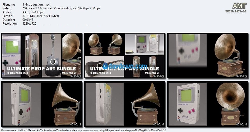Click the AMT logo in the corner
The height and width of the screenshot is (132, 250).
pyautogui.click(x=239, y=6)
